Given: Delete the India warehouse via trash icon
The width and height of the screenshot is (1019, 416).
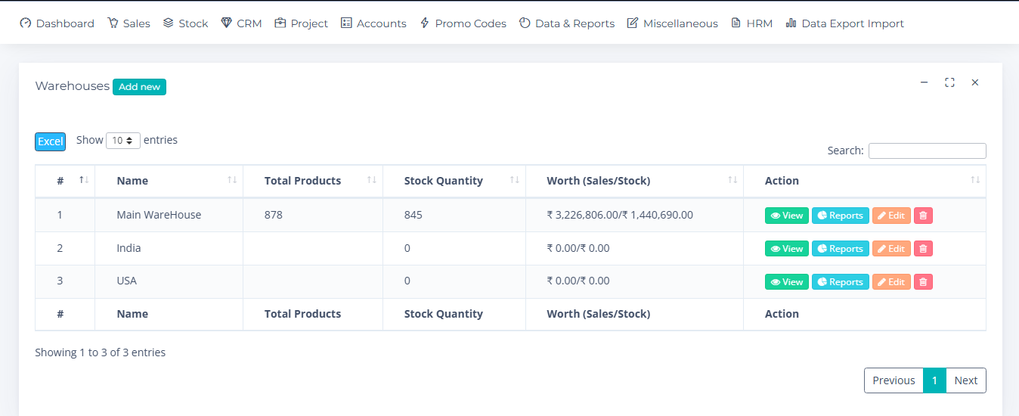Looking at the screenshot, I should click(923, 248).
